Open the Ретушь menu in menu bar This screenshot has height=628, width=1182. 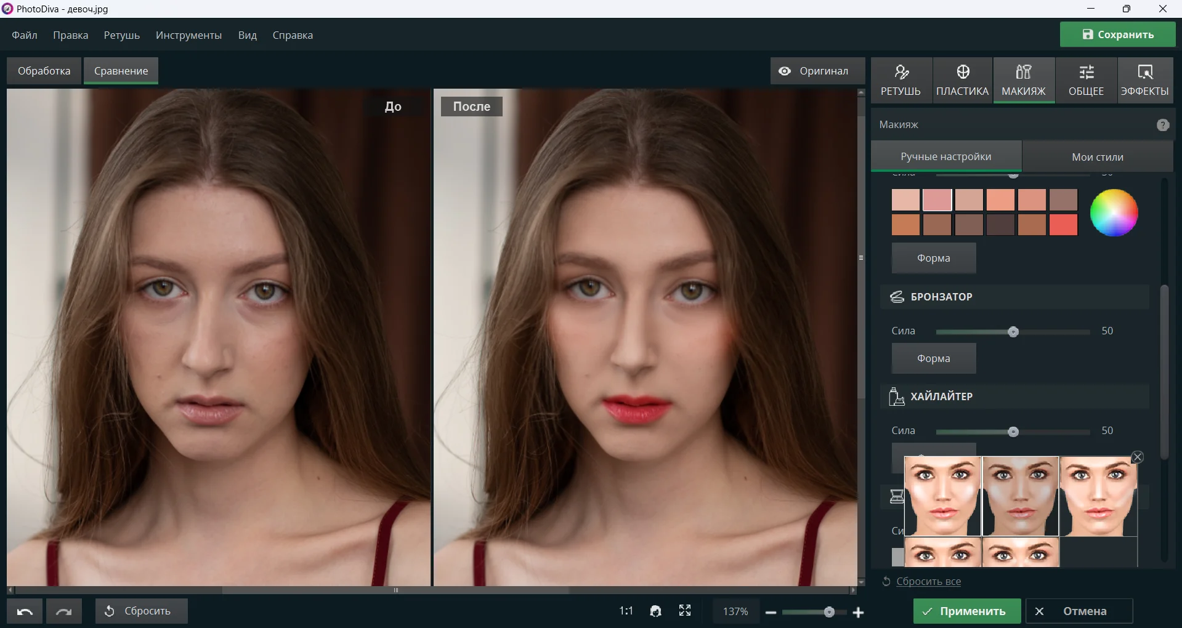point(121,35)
